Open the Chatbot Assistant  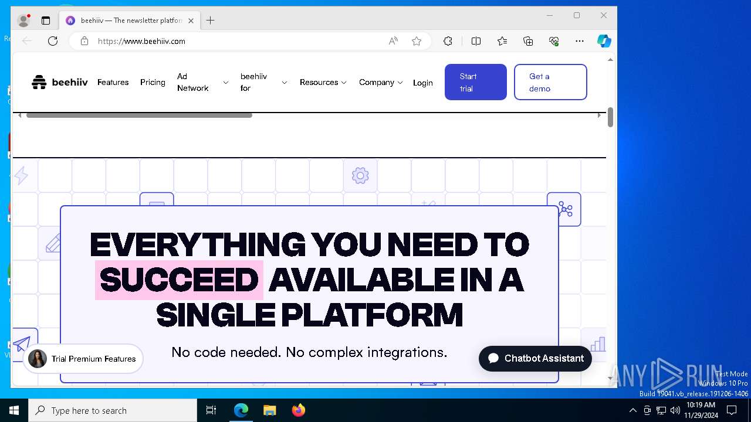(535, 358)
